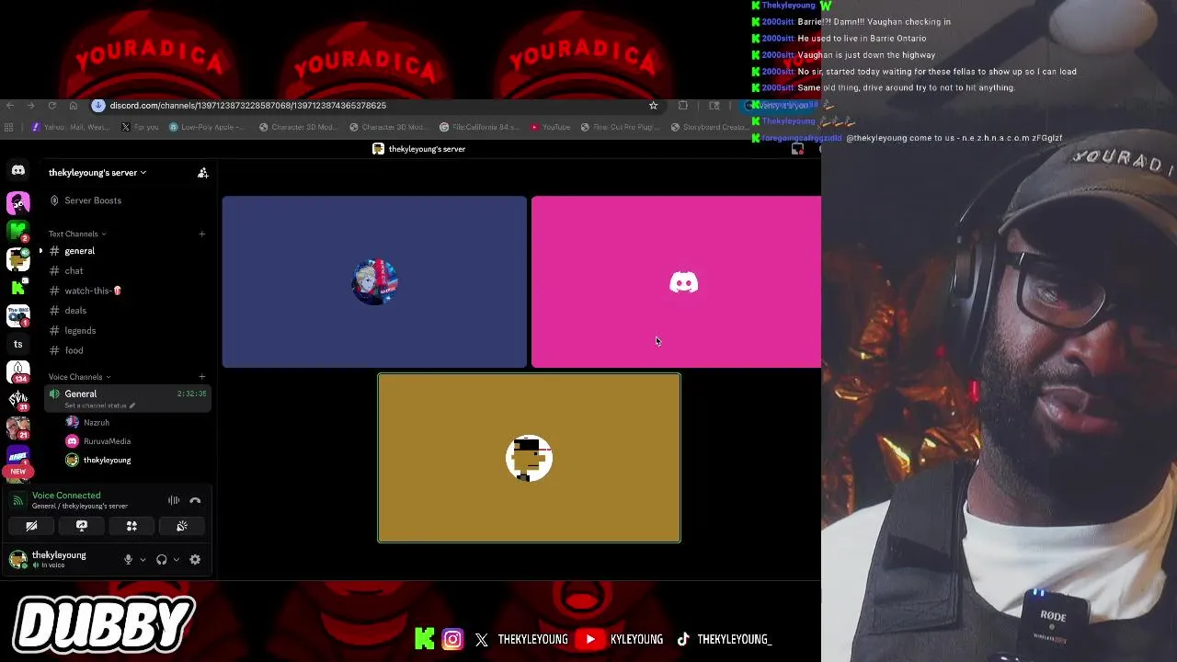Toggle noise suppression waveform icon
The height and width of the screenshot is (662, 1177).
coord(174,500)
